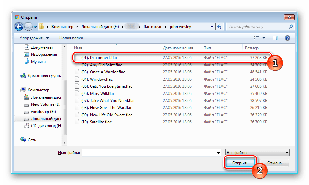Click the Chrome icon in title bar
The height and width of the screenshot is (185, 309).
17,17
